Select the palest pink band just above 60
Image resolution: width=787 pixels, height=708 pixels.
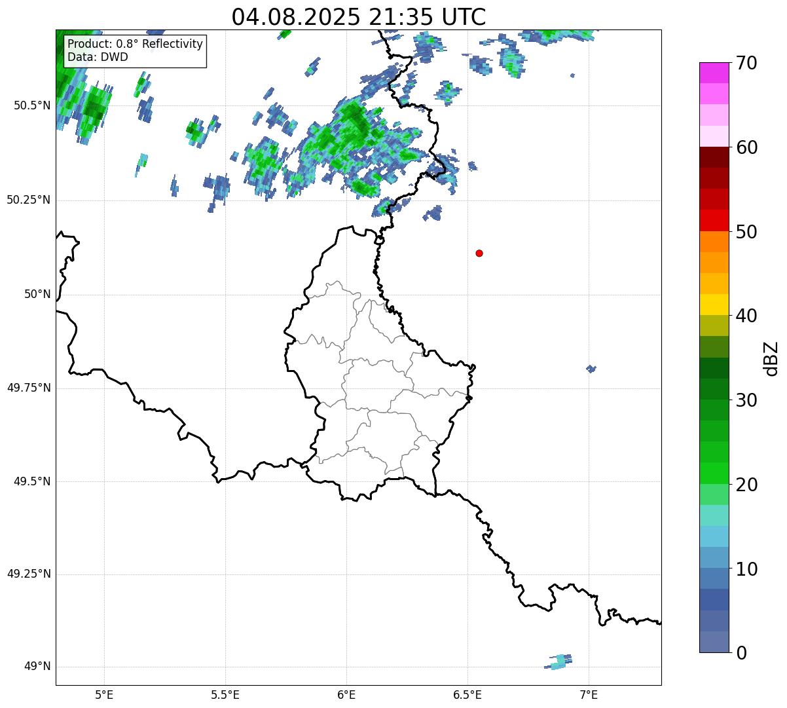[714, 136]
